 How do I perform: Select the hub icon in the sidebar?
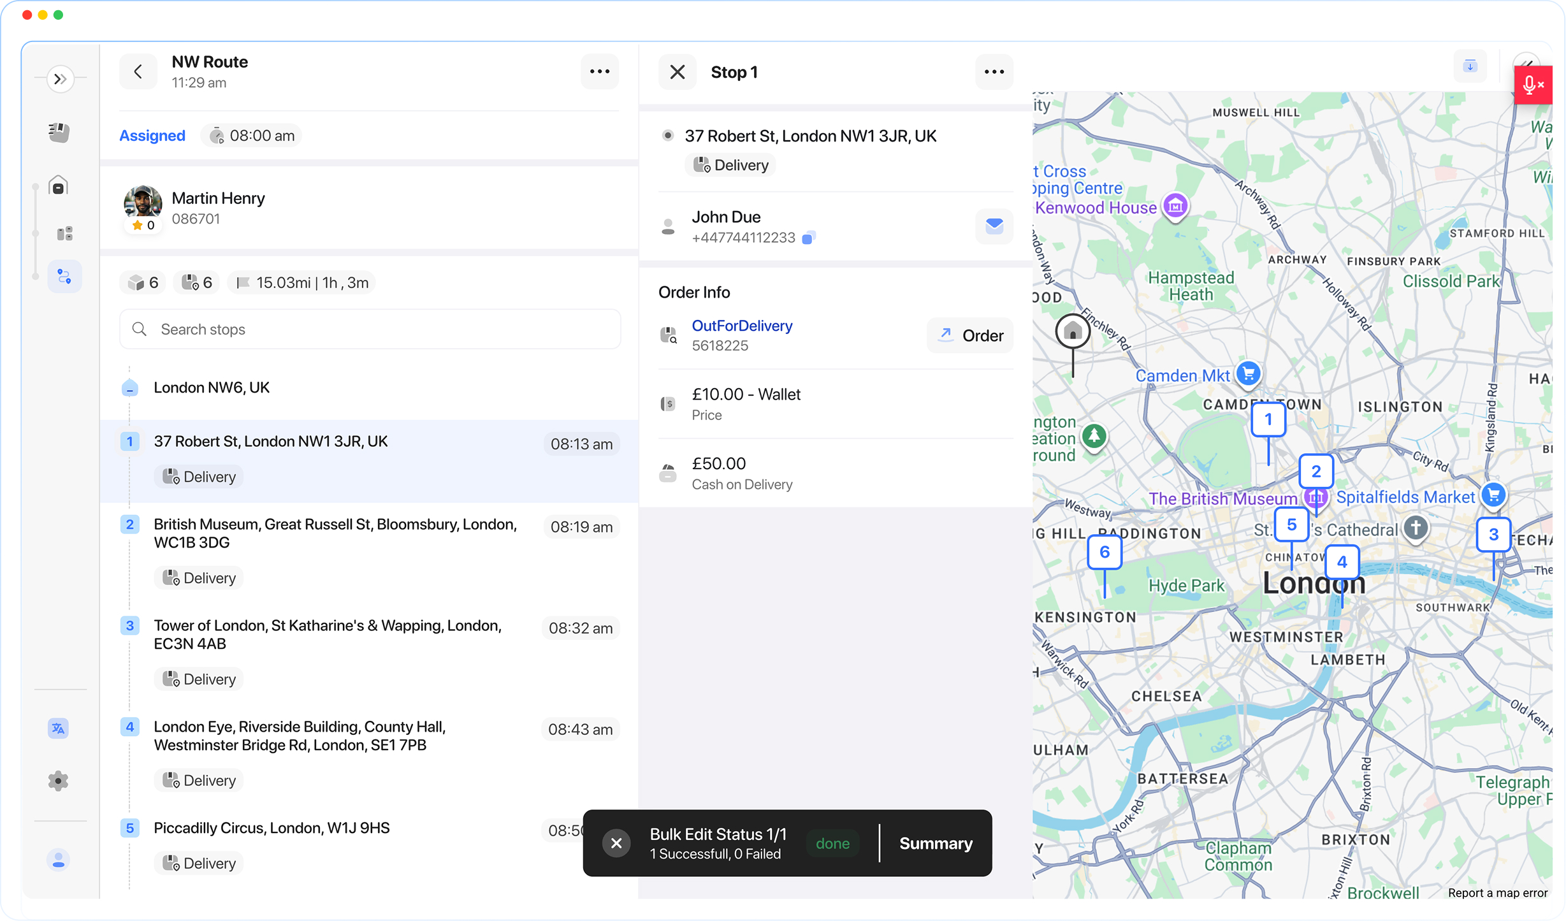click(58, 185)
